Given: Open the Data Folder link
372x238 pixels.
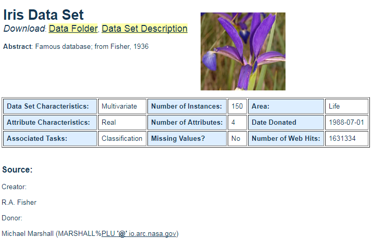Looking at the screenshot, I should [x=73, y=29].
